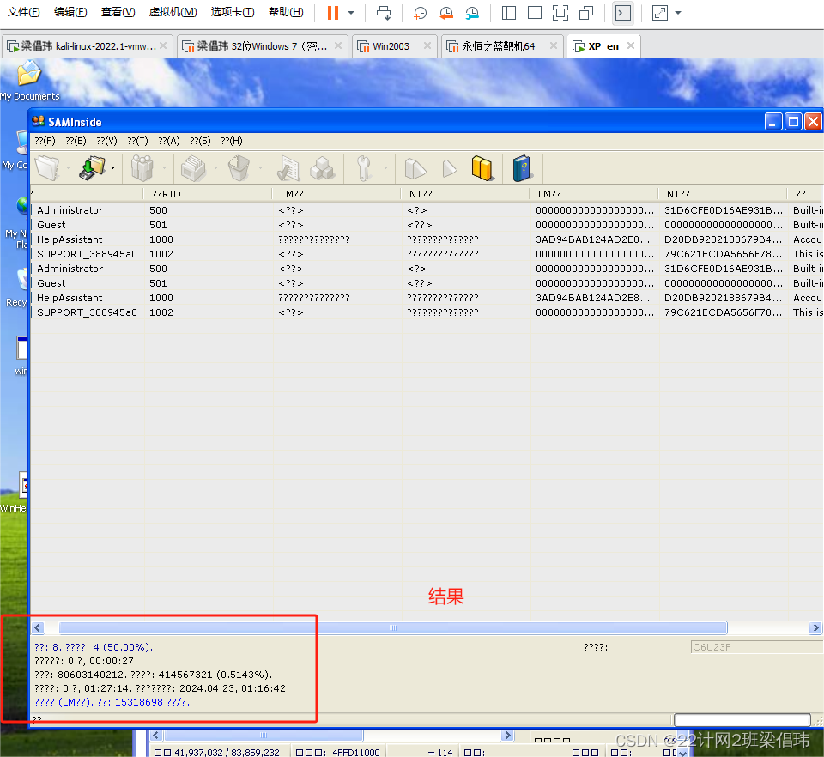Open the ??(S) menu in SAMInside
Viewport: 824px width, 757px height.
pyautogui.click(x=200, y=141)
